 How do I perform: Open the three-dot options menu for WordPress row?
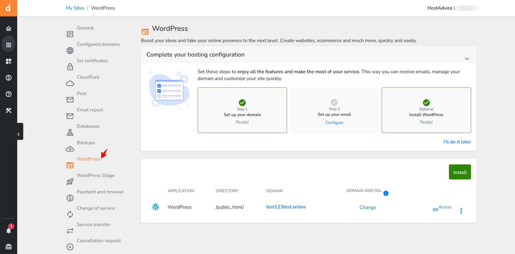tap(461, 211)
